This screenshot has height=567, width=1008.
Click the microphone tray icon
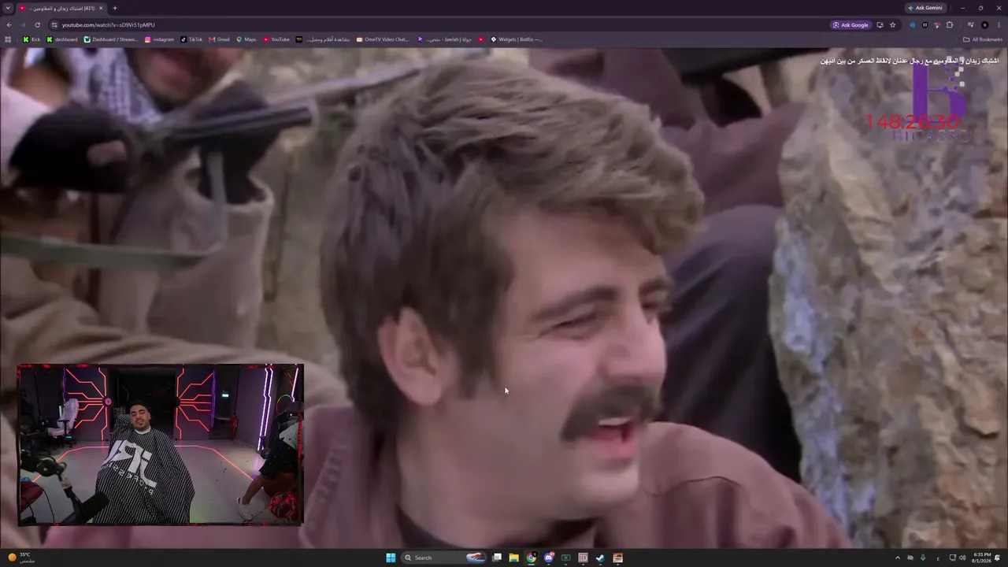point(923,558)
